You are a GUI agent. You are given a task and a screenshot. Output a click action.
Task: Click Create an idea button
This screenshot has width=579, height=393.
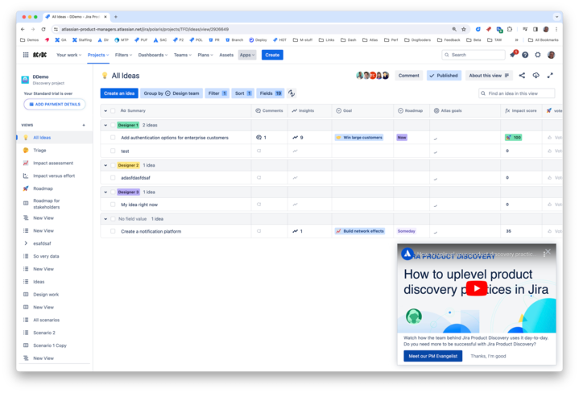(x=119, y=93)
